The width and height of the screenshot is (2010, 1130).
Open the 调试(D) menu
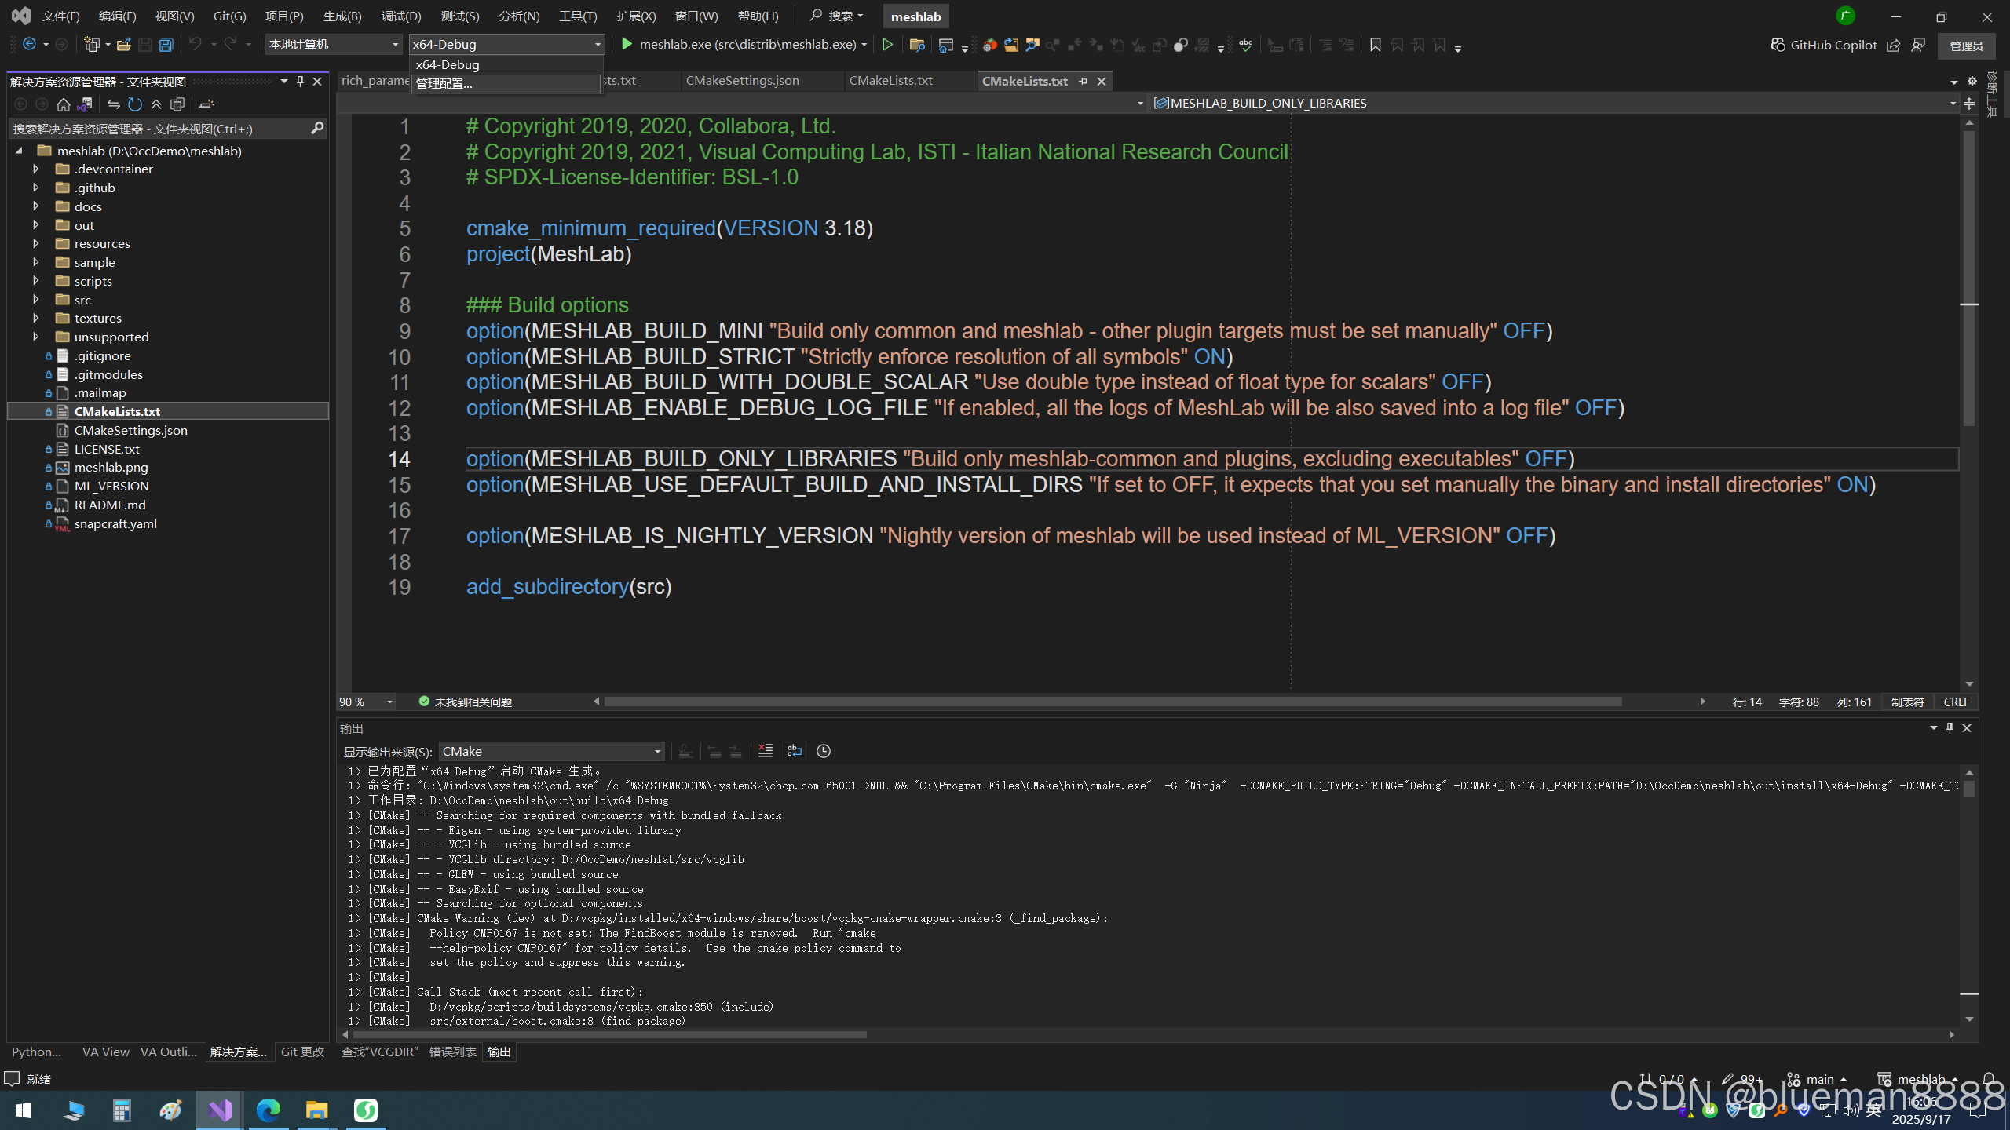[x=401, y=16]
